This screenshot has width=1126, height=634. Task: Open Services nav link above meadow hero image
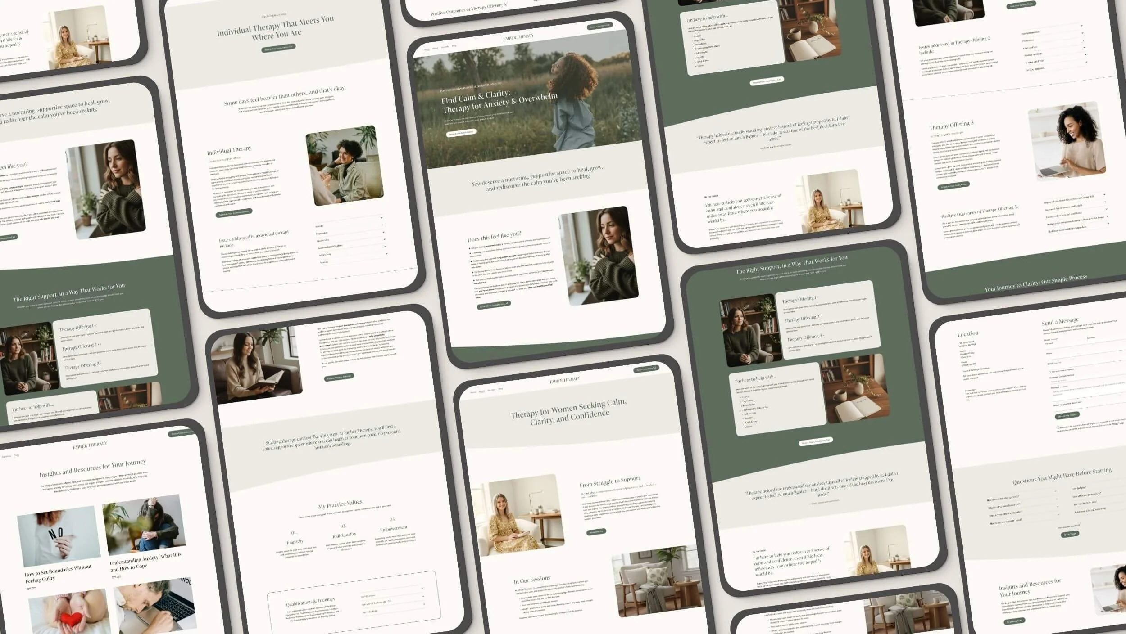point(445,47)
